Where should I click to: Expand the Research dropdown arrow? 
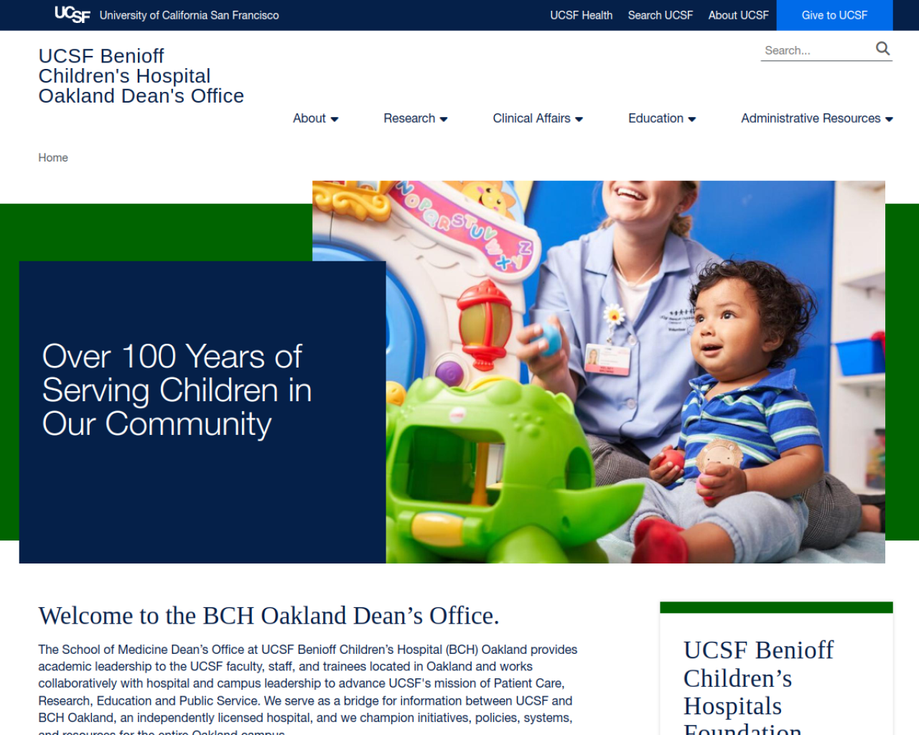pos(444,119)
